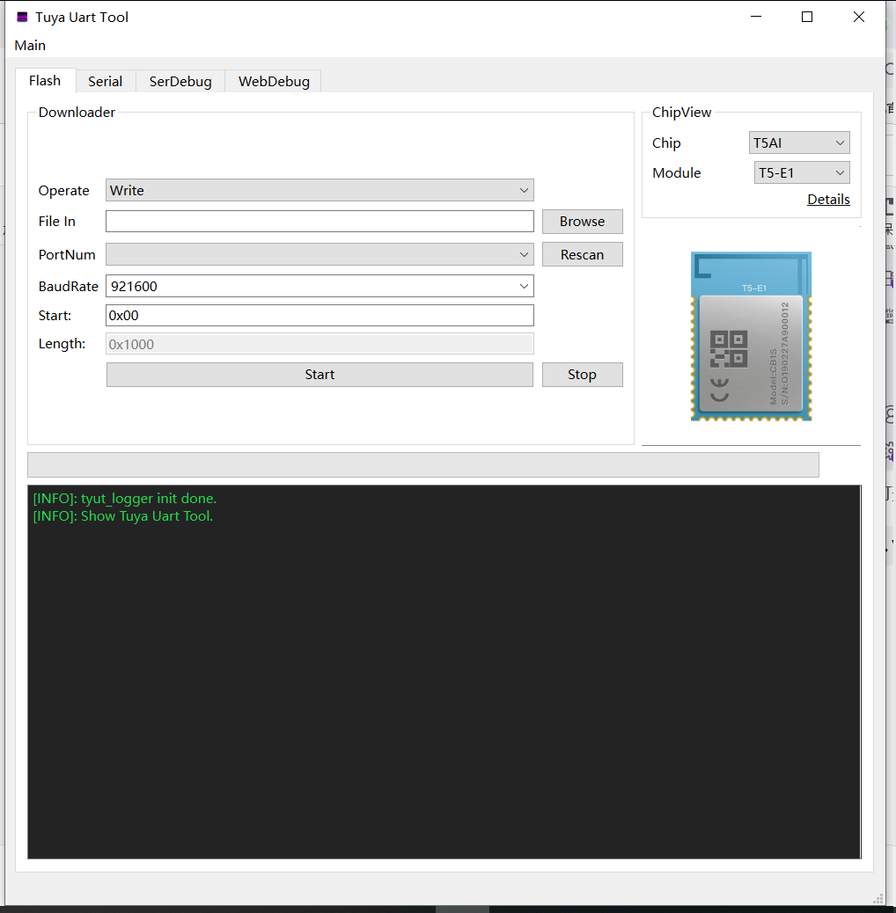Expand the PortNum dropdown

pos(319,254)
